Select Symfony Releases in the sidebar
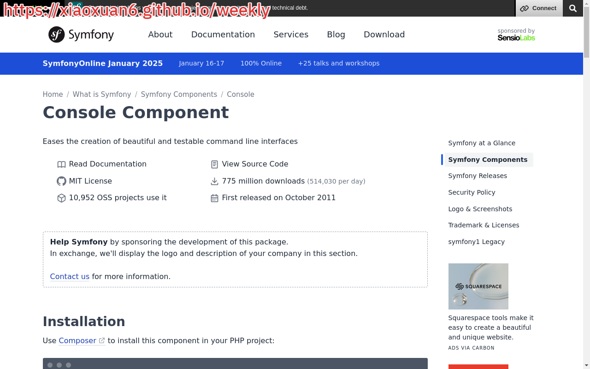The height and width of the screenshot is (369, 590). coord(478,176)
